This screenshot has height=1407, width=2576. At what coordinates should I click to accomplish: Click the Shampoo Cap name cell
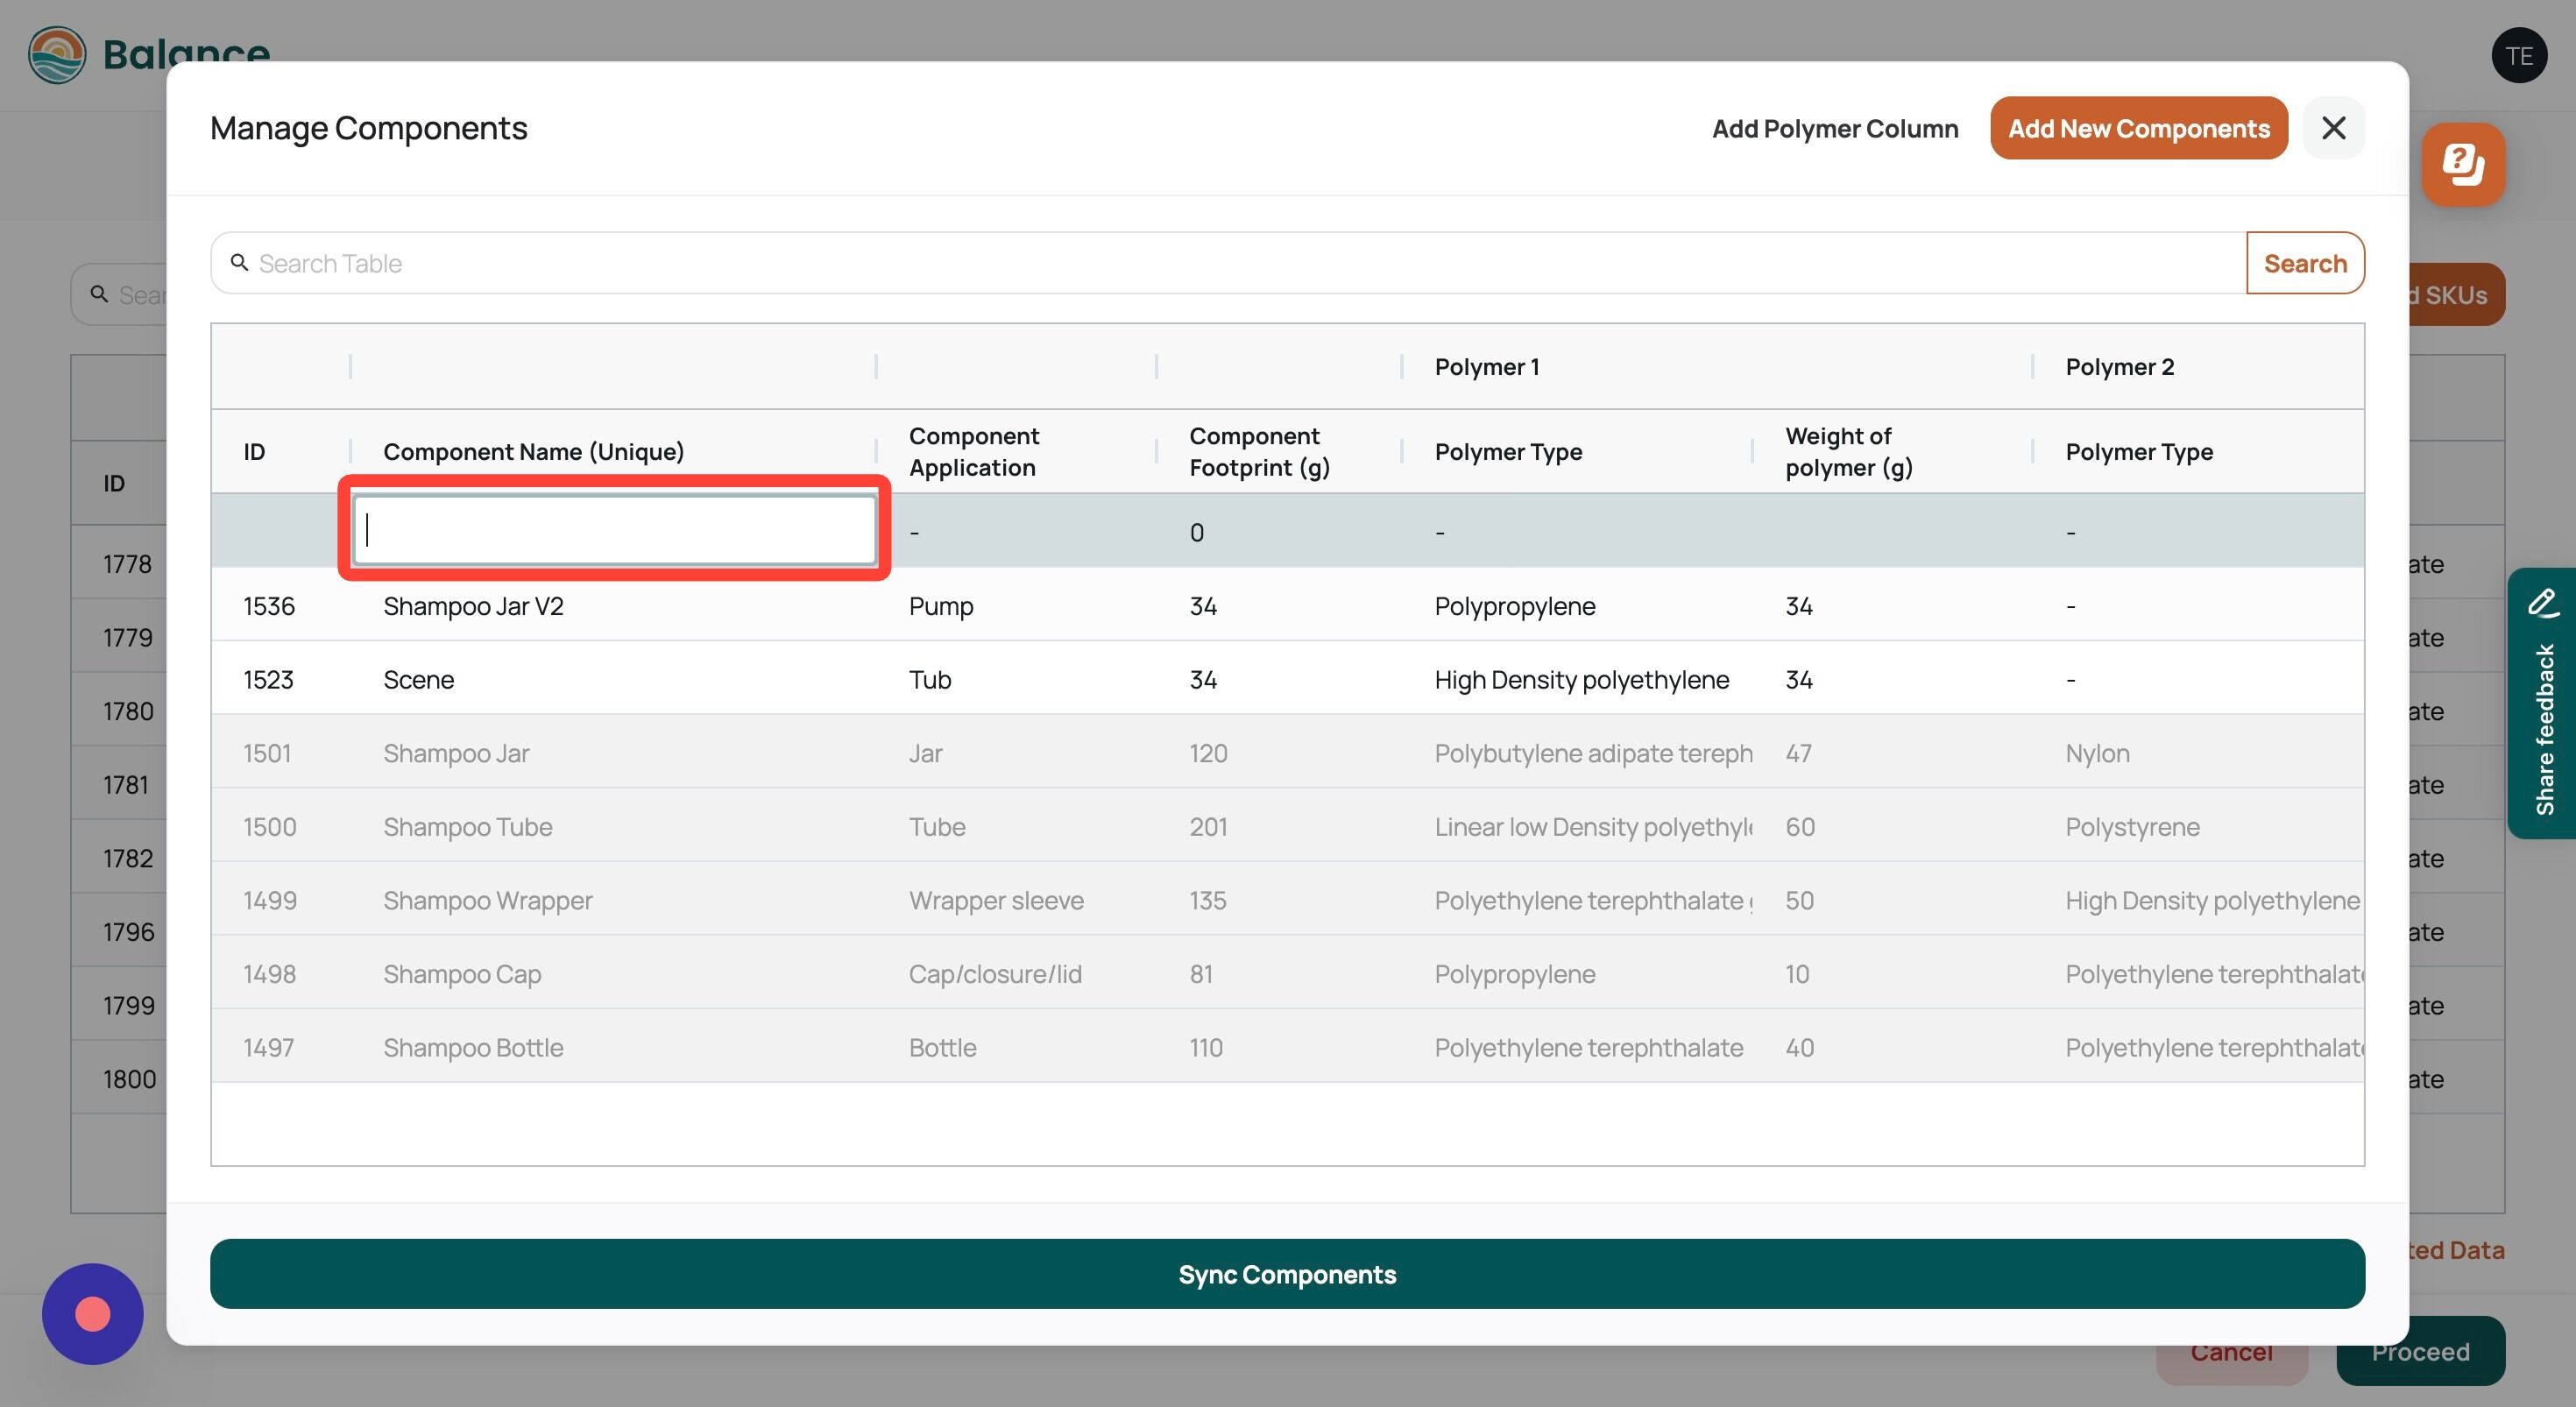point(461,974)
